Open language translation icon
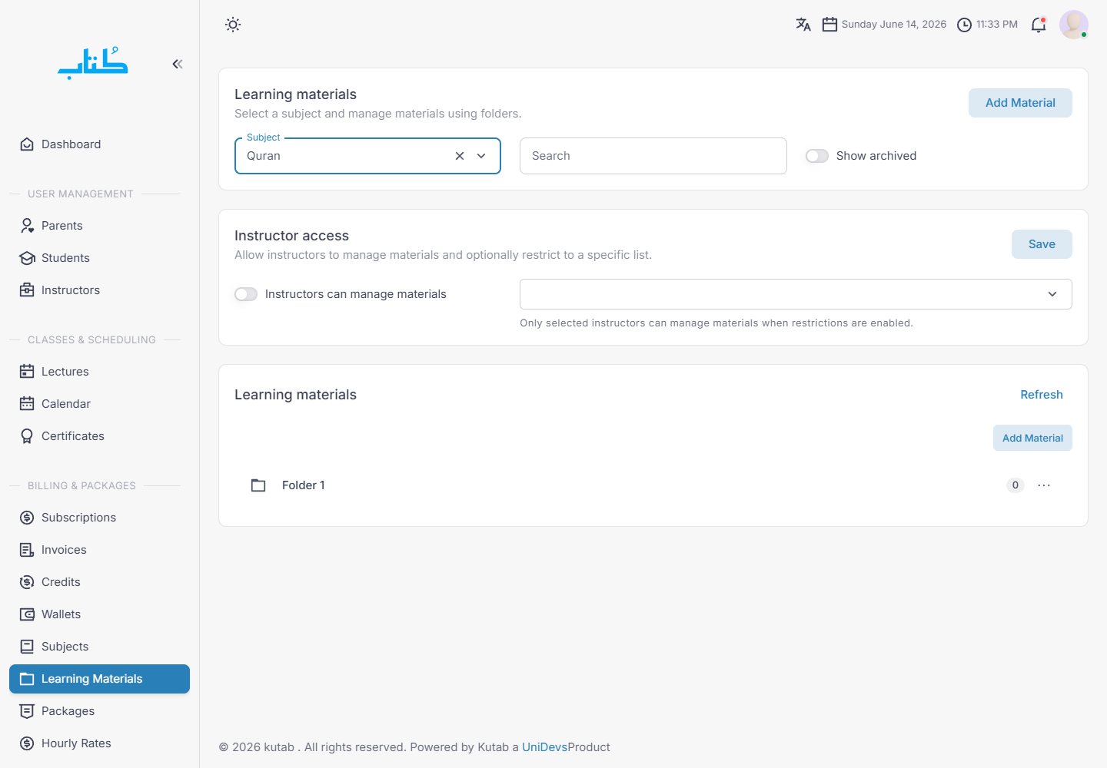Viewport: 1107px width, 768px height. [x=803, y=25]
